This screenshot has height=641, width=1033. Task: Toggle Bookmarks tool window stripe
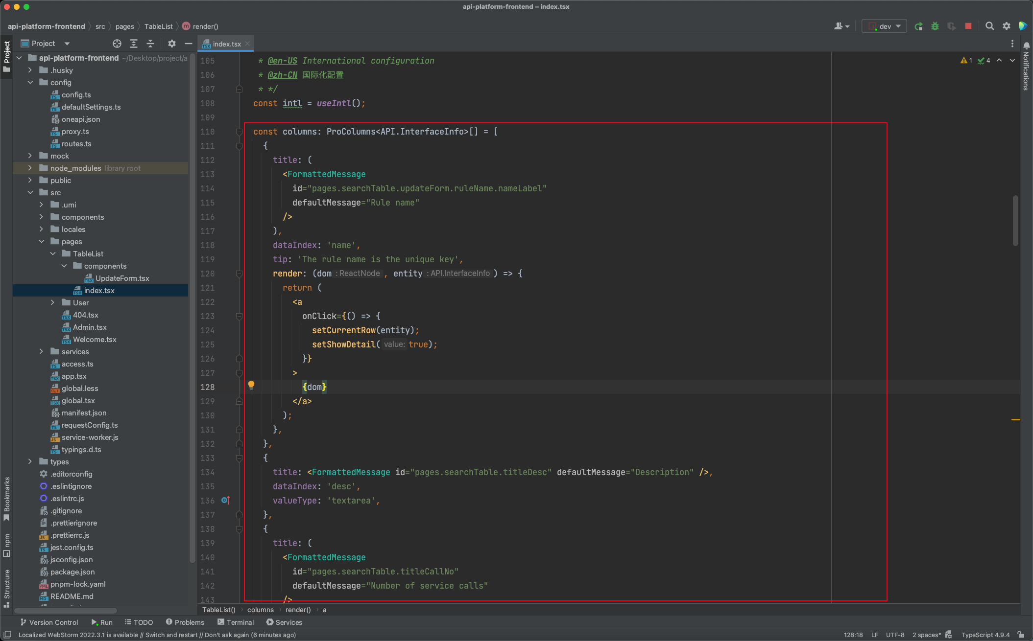(7, 499)
